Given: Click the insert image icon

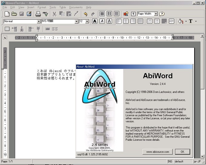Looking at the screenshot, I should click(x=126, y=14).
